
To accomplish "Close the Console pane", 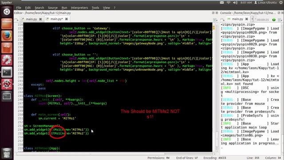I will point(282,13).
